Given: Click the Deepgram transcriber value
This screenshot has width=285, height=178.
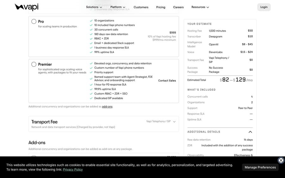Looking at the screenshot, I should [215, 36].
